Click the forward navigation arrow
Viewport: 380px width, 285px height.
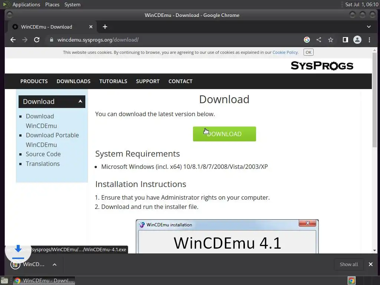25,40
